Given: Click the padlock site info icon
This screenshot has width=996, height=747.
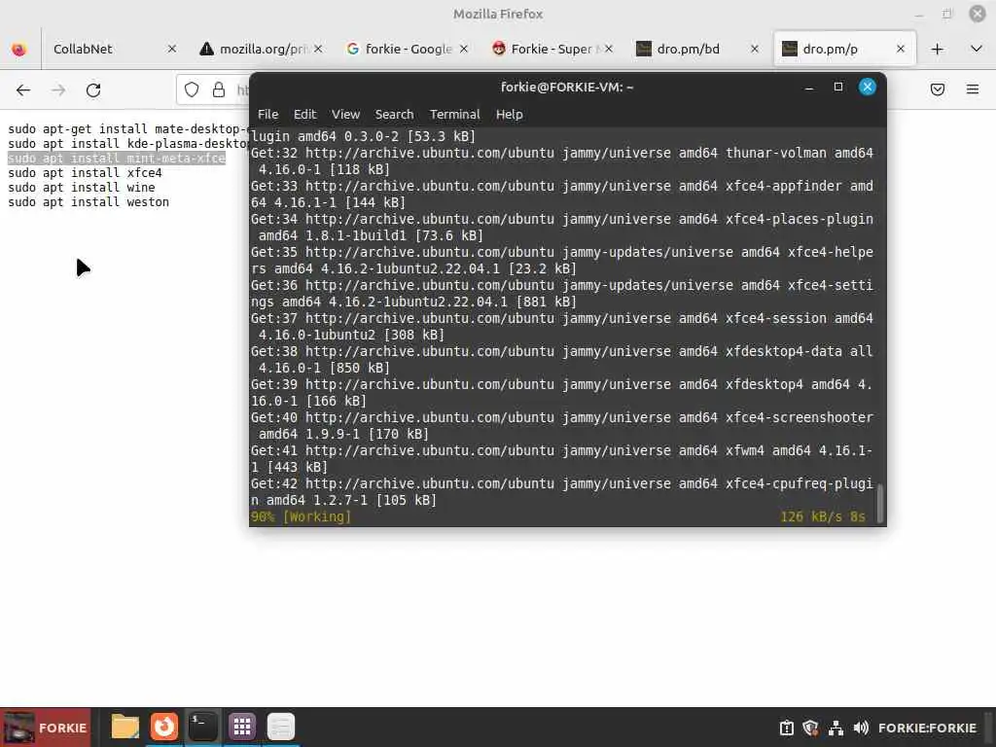Looking at the screenshot, I should coord(219,89).
